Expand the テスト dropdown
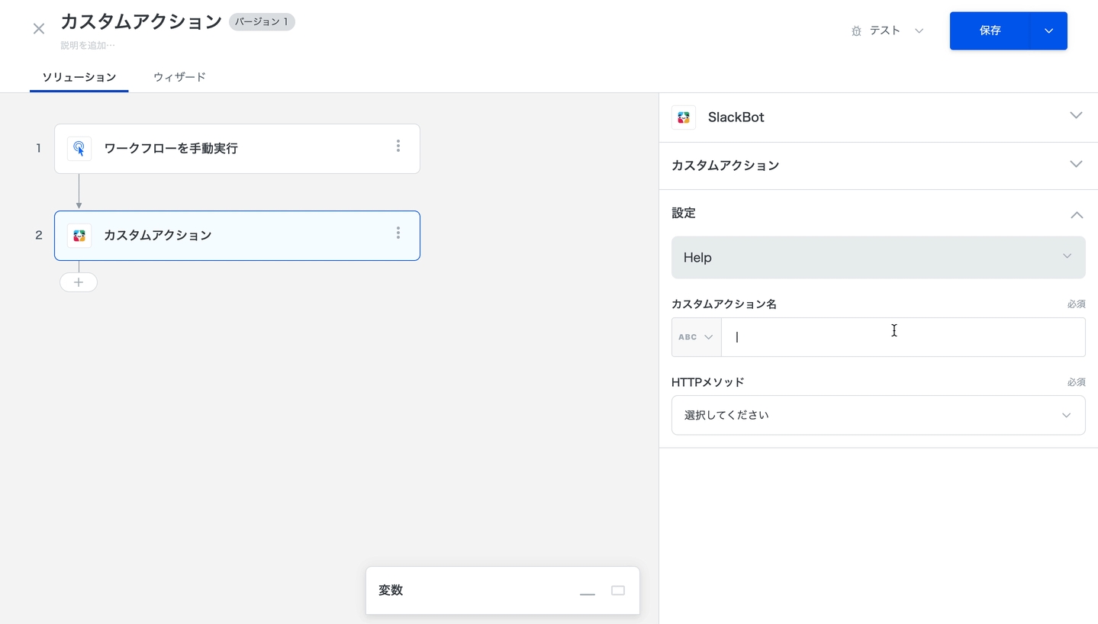 (919, 31)
